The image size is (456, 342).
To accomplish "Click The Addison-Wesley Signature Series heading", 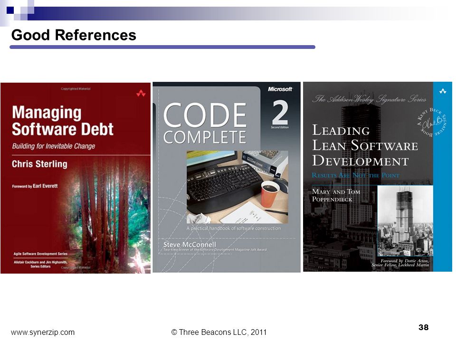I will click(369, 99).
